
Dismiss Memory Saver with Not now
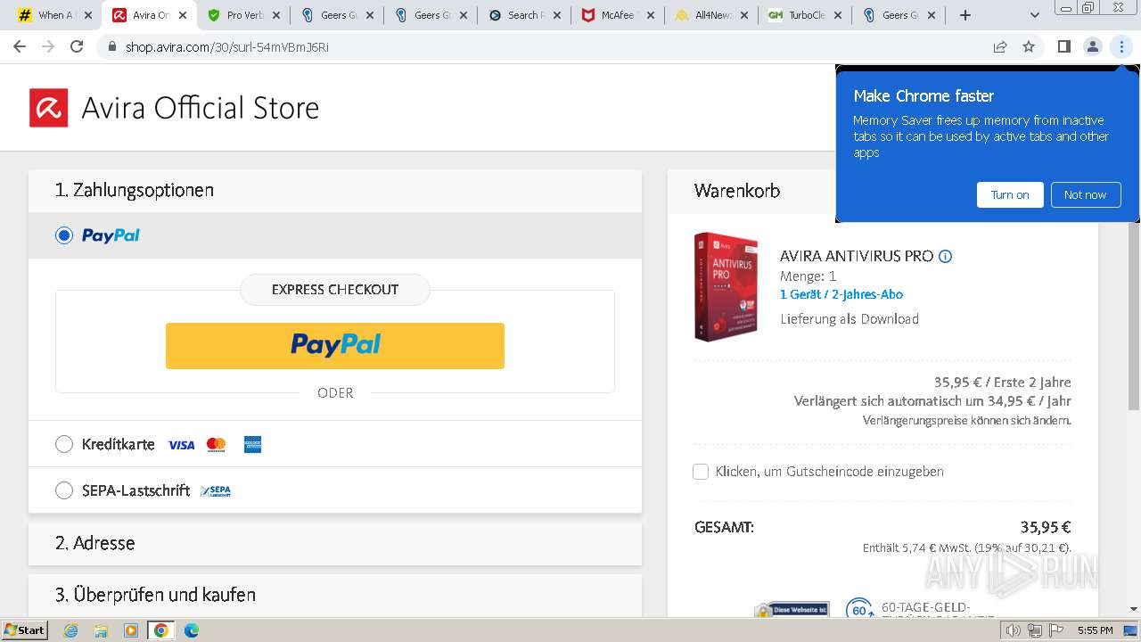coord(1085,195)
